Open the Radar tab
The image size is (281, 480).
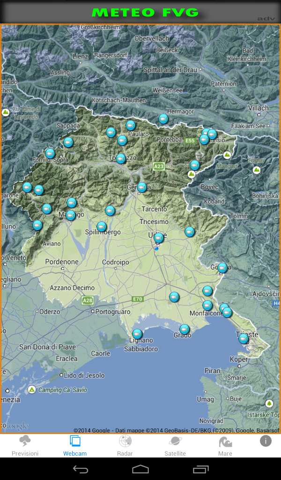(125, 446)
